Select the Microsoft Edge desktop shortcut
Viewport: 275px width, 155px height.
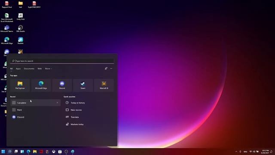pyautogui.click(x=7, y=41)
